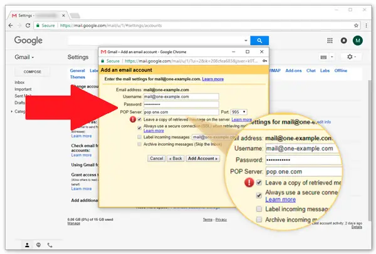This screenshot has width=376, height=254.
Task: Click the Password input field
Action: pyautogui.click(x=181, y=104)
